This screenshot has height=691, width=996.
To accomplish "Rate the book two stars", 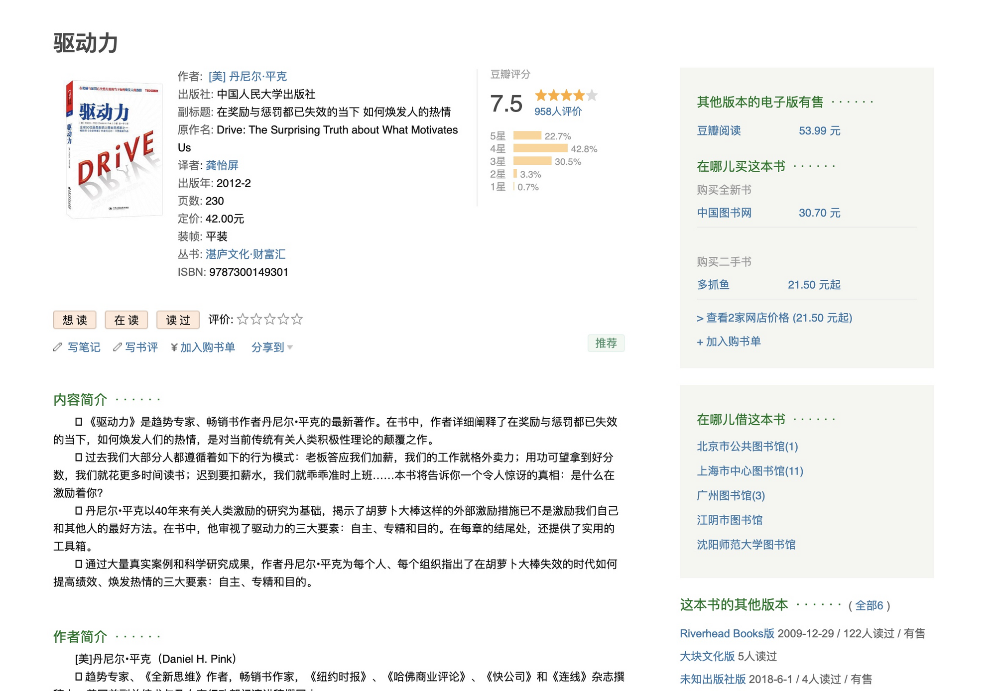I will point(256,319).
